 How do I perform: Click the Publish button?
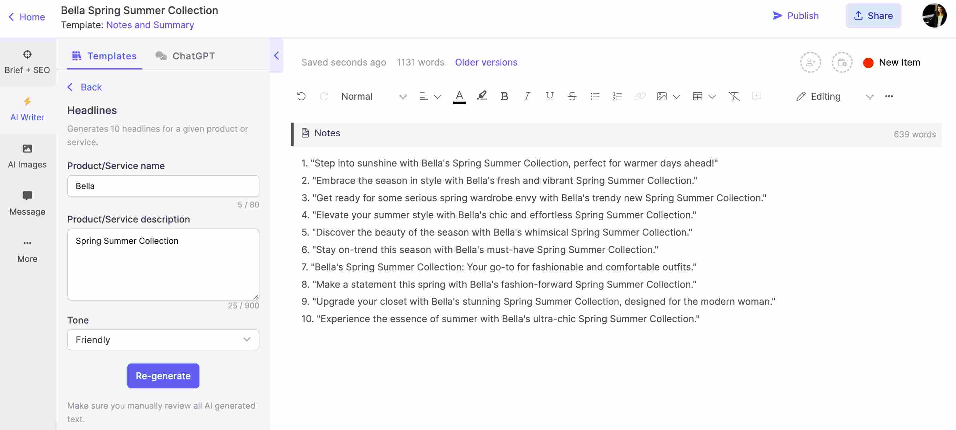(x=796, y=15)
